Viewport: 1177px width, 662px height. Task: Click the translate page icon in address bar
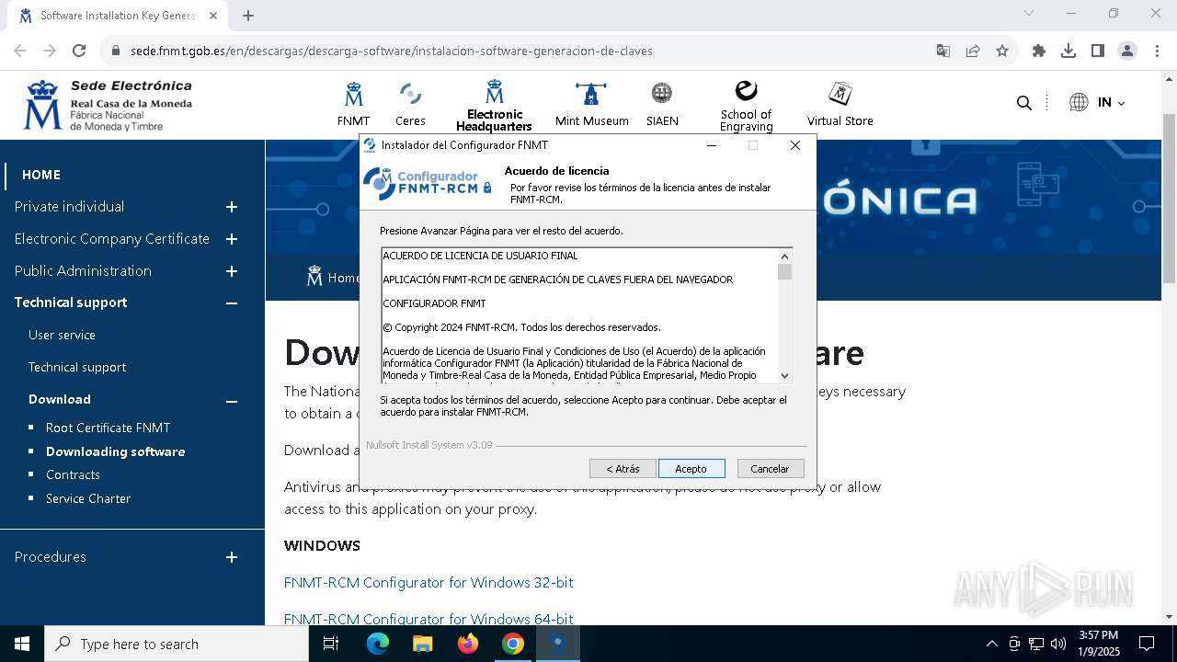pos(943,51)
